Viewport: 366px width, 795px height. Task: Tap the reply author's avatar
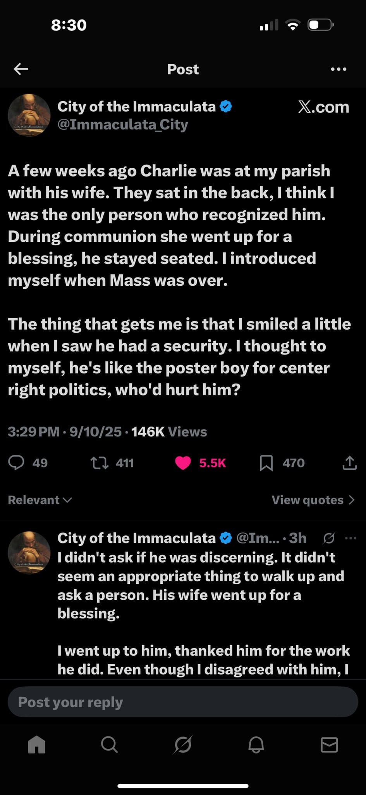[x=29, y=553]
